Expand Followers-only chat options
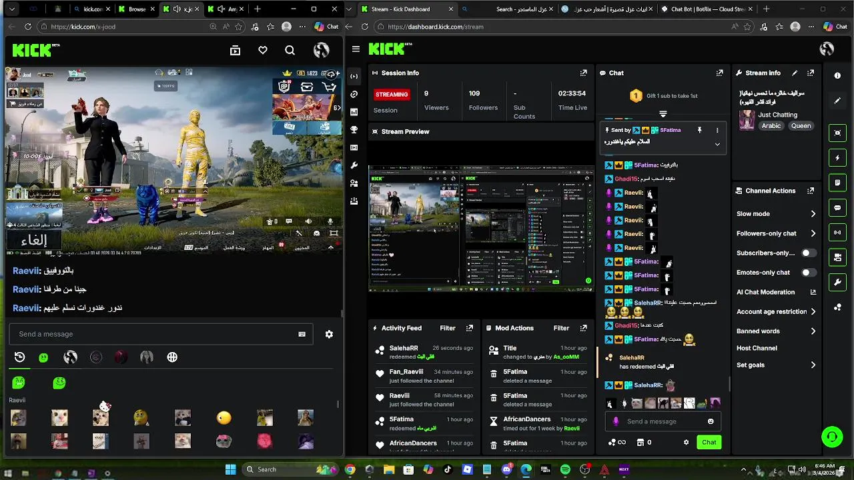Screen dimensions: 854x480 click(813, 233)
